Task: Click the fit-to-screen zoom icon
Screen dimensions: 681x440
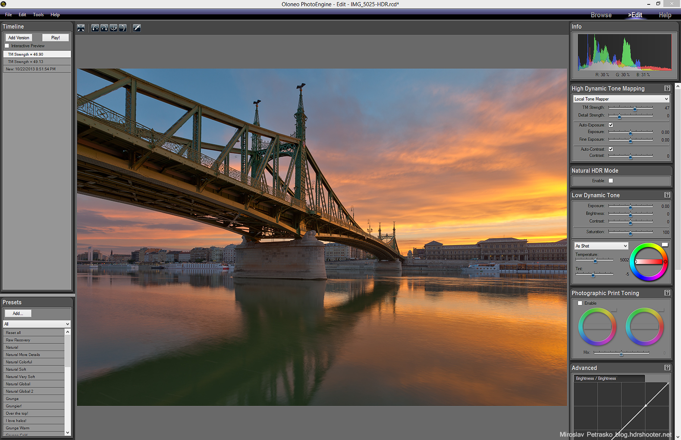Action: point(81,28)
